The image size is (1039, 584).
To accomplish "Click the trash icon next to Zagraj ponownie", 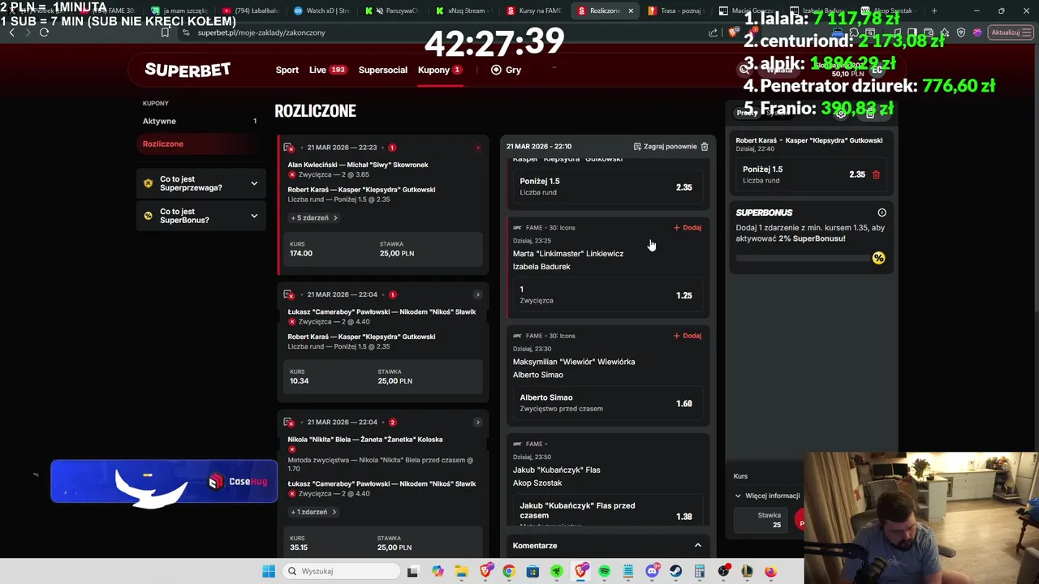I will [705, 146].
